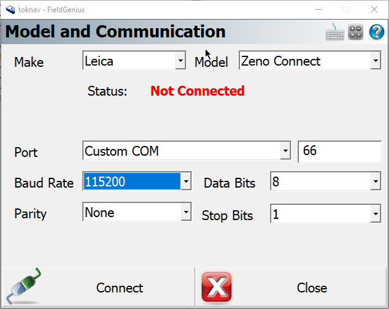
Task: Click the COM port number field showing 66
Action: point(339,151)
